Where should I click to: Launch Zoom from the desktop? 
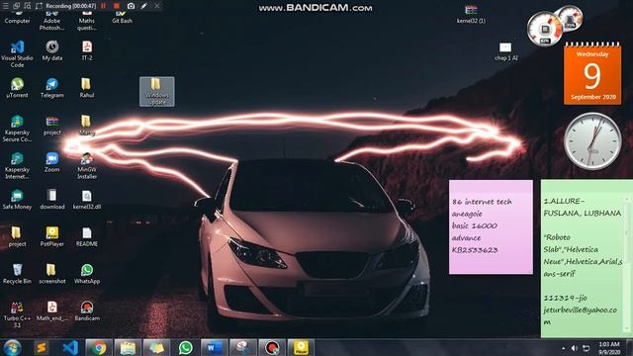coord(52,162)
